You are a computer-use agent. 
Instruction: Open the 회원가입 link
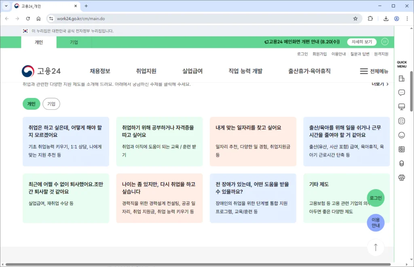(x=319, y=53)
